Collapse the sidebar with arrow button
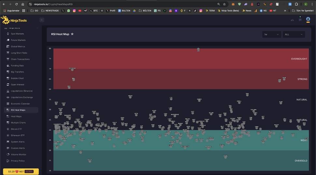316x175 pixels. pos(42,20)
